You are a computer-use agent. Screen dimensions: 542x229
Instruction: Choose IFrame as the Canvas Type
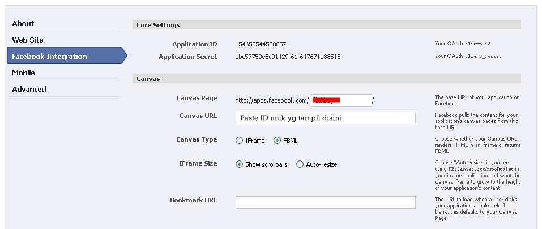pos(240,141)
